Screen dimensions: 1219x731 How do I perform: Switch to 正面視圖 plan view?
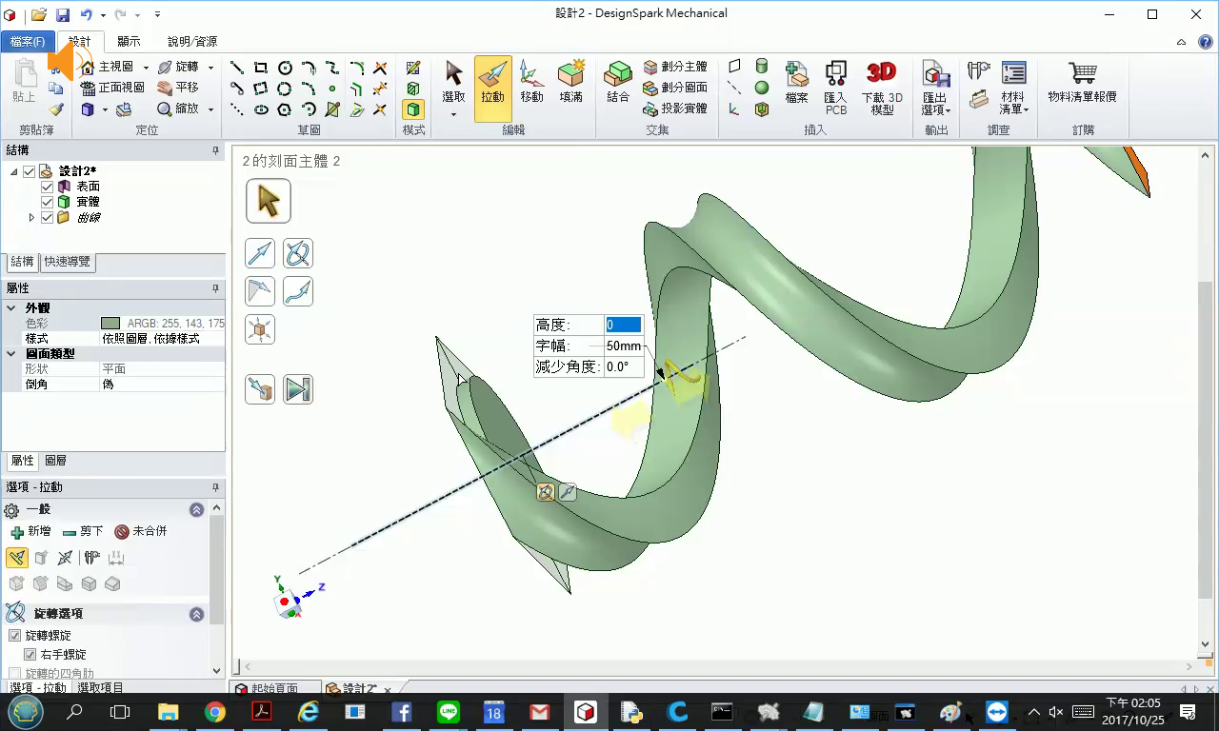tap(112, 88)
